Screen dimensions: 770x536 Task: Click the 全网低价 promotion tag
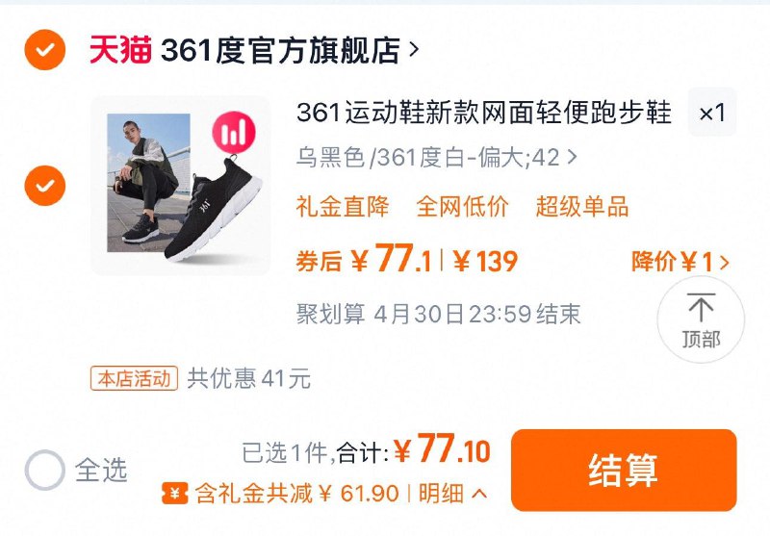(463, 206)
